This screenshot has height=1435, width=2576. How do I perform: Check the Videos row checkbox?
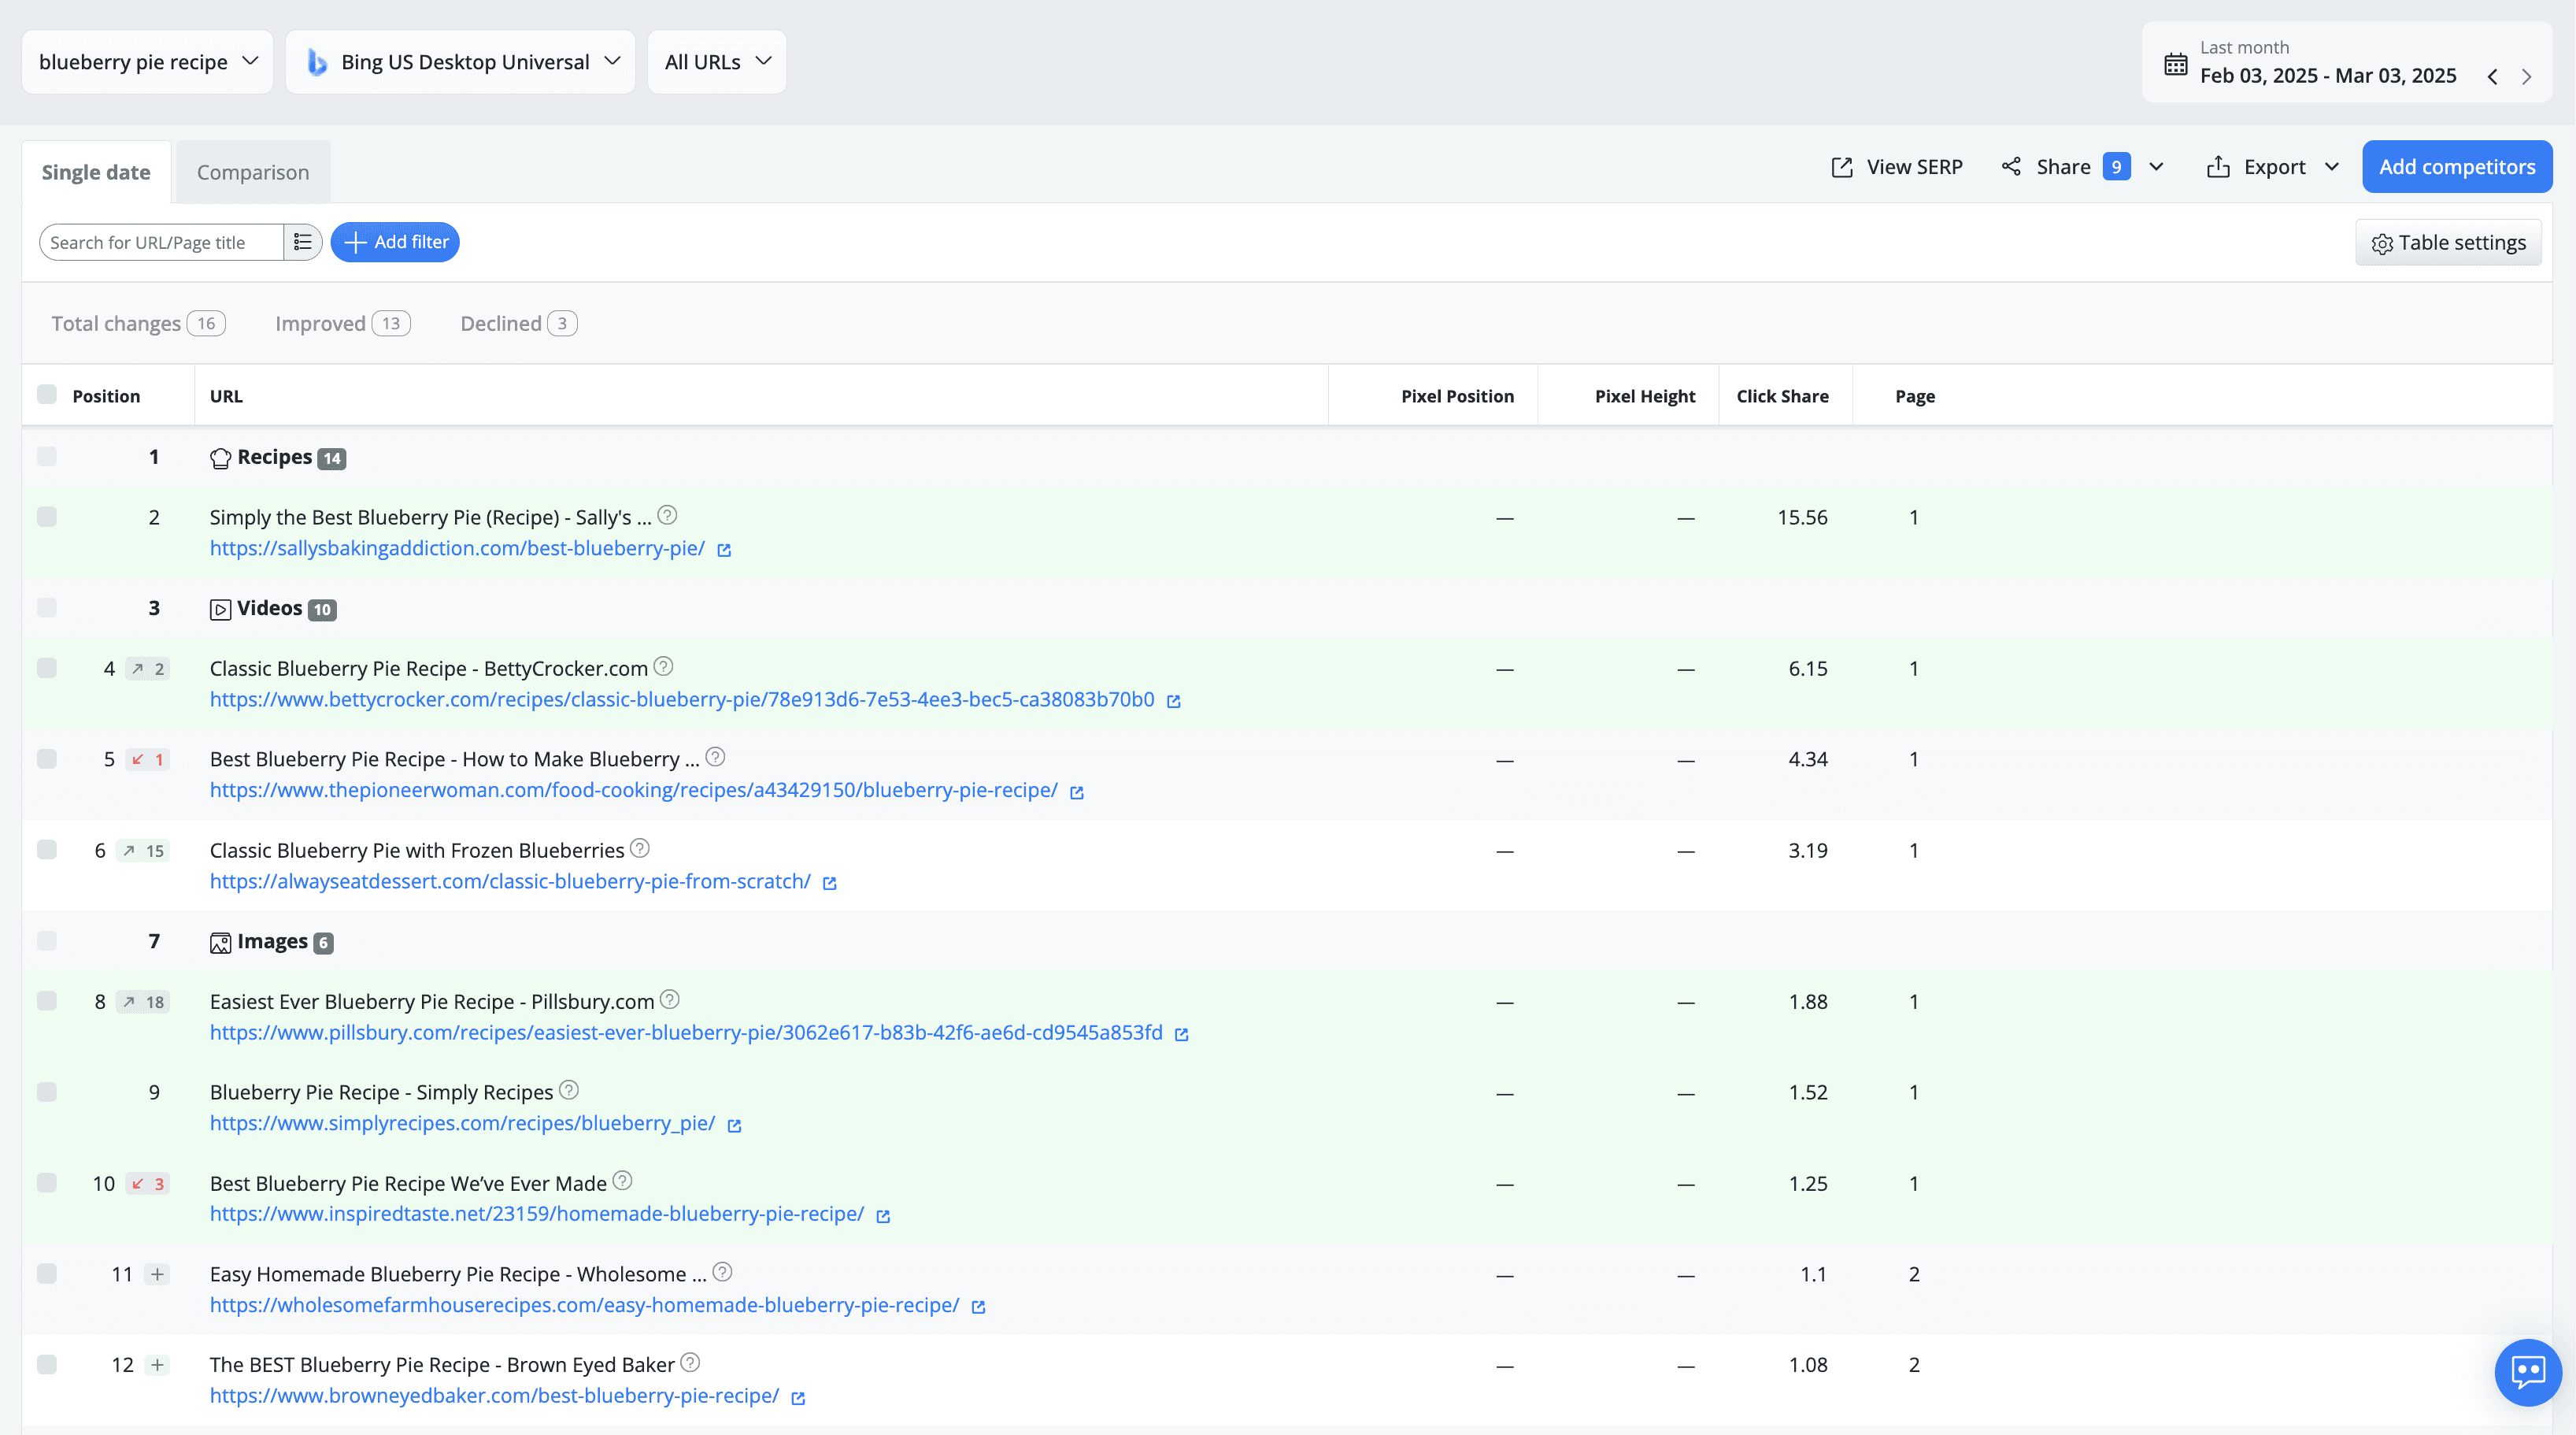[x=47, y=607]
